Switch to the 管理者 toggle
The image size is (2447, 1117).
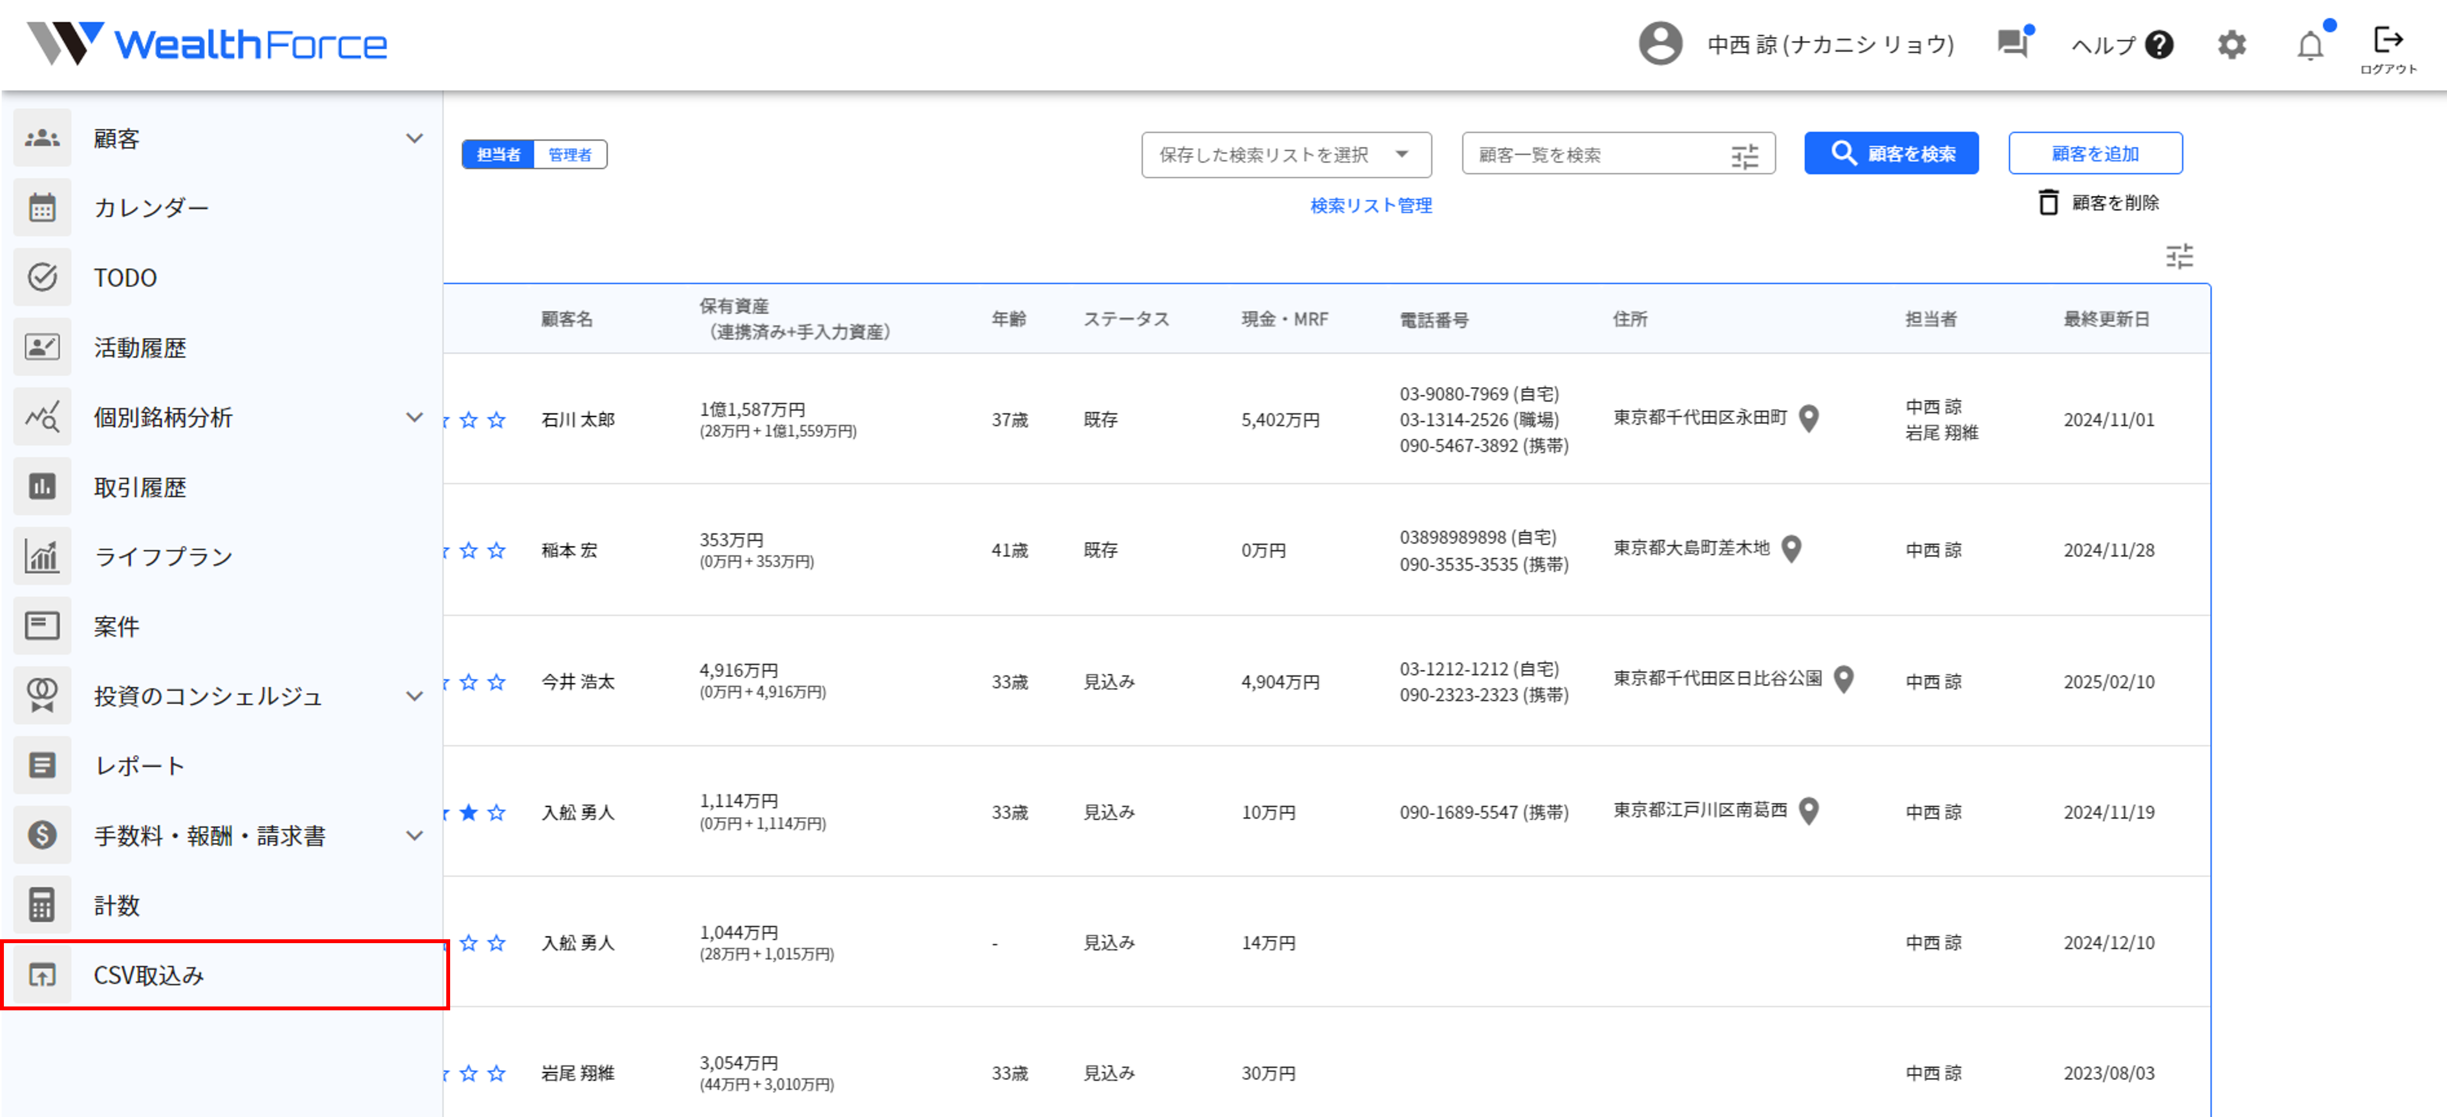click(x=570, y=154)
